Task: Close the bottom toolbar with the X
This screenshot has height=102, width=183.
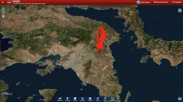Action: click(x=118, y=98)
